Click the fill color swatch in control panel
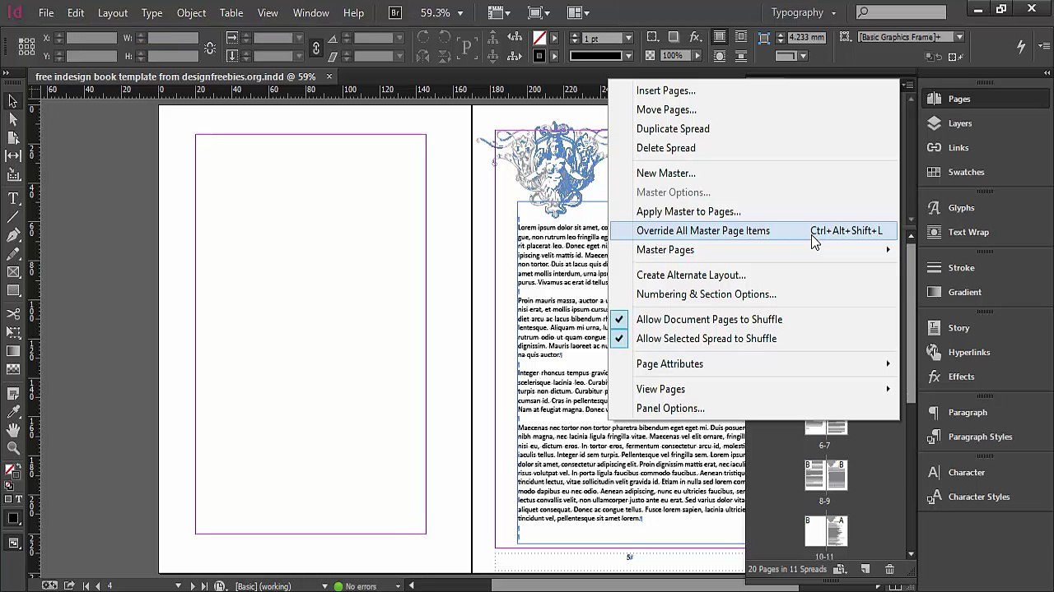Image resolution: width=1054 pixels, height=592 pixels. point(539,38)
